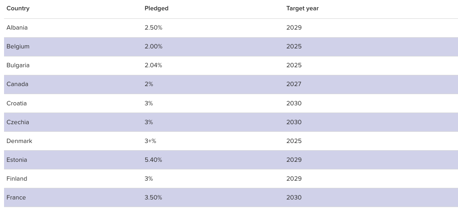Select the Albania country cell
This screenshot has width=458, height=208.
pos(17,28)
